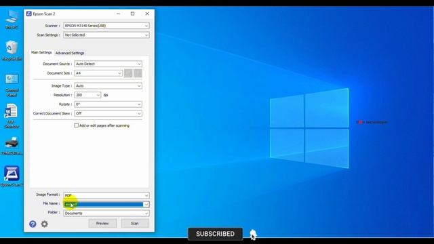Open the Folder dropdown
Image resolution: width=434 pixels, height=244 pixels.
coord(106,213)
